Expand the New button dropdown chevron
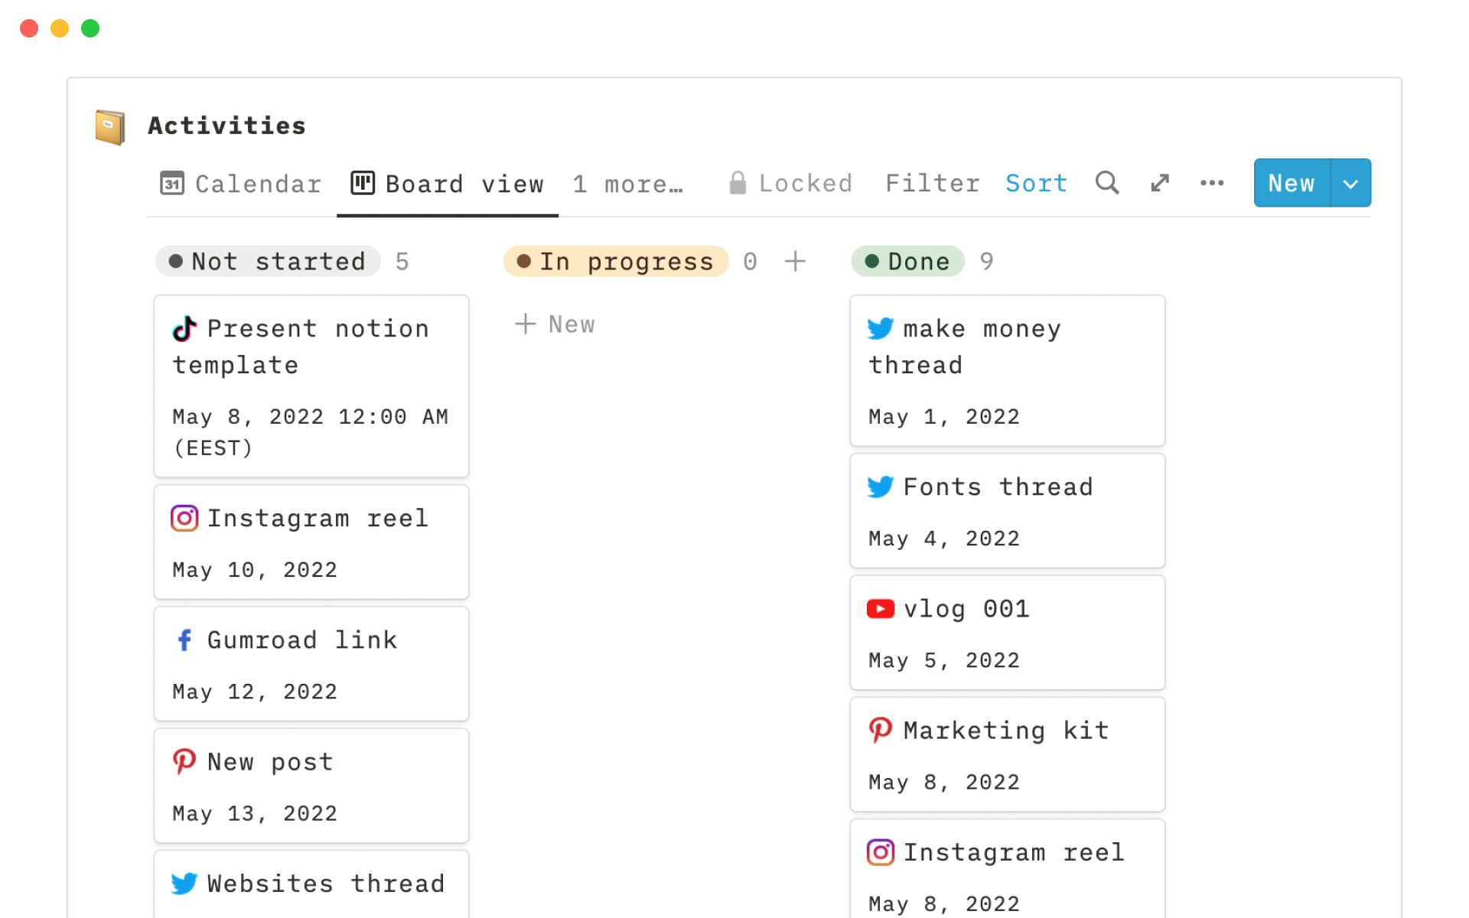 [1350, 184]
